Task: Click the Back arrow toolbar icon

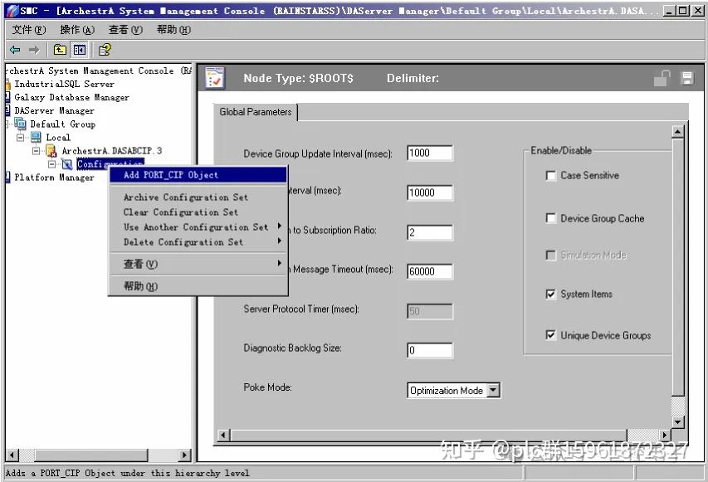Action: [x=15, y=50]
